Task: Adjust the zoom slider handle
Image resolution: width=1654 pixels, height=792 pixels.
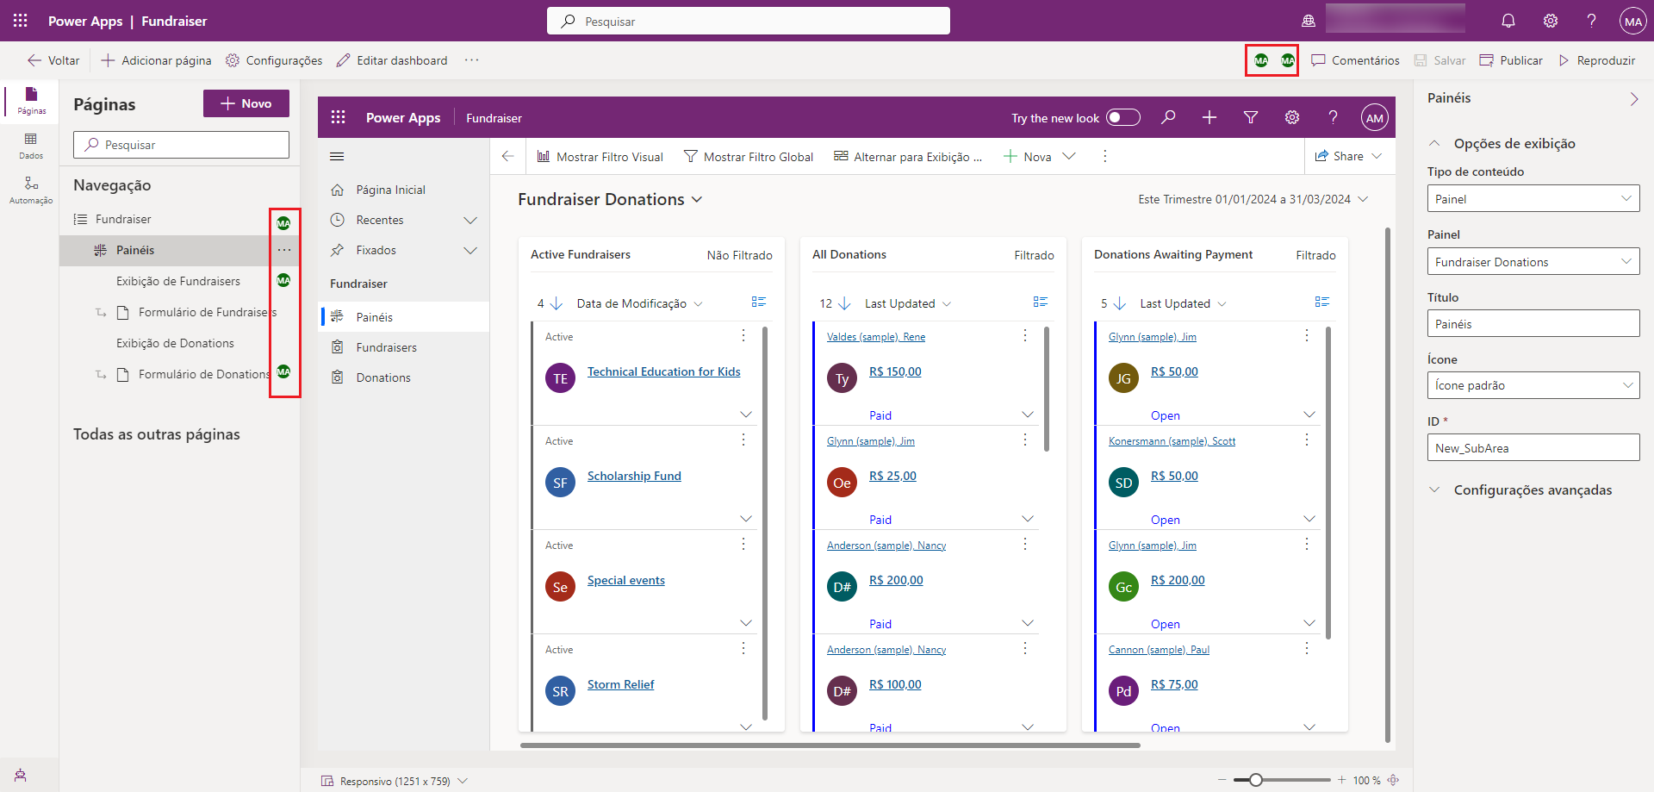Action: tap(1256, 780)
